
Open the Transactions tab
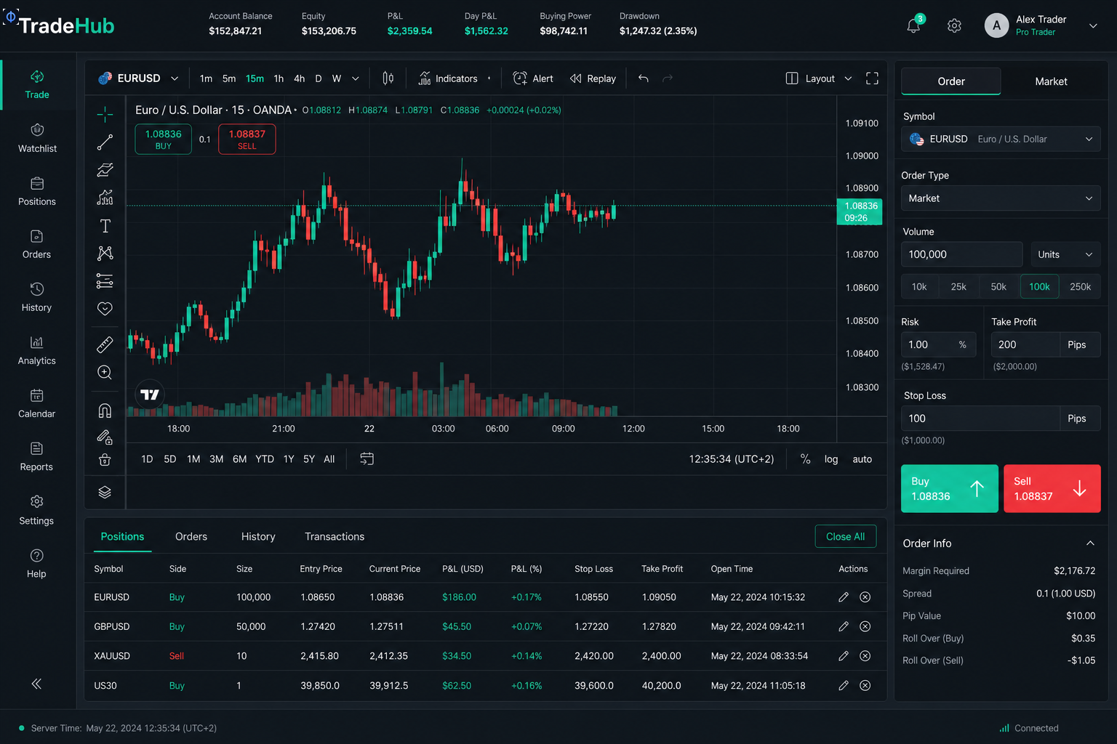[x=335, y=536]
